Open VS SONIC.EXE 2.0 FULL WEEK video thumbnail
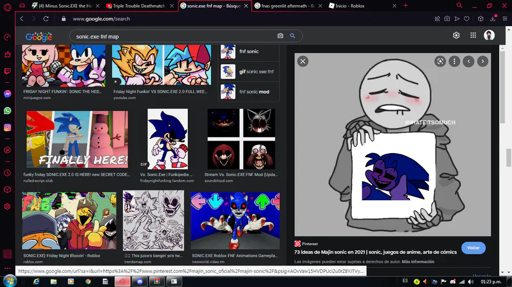The height and width of the screenshot is (287, 512). click(162, 65)
